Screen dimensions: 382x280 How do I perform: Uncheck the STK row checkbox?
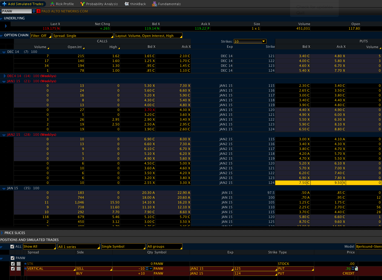click(x=13, y=264)
